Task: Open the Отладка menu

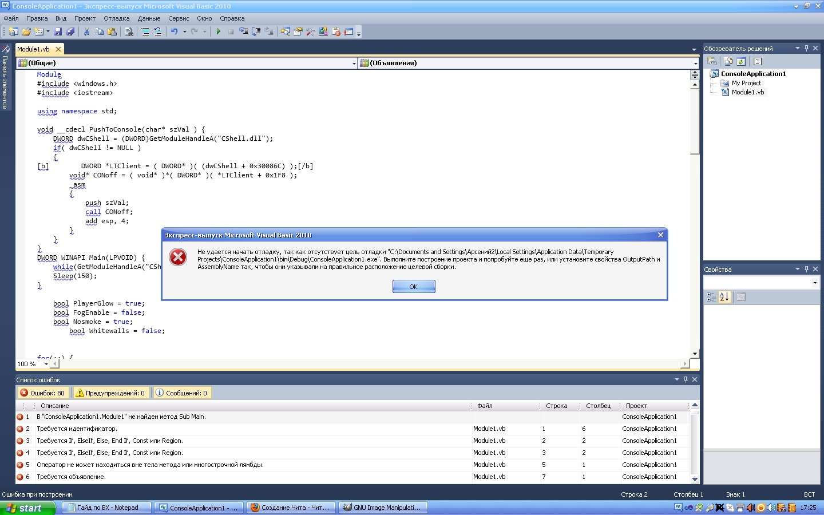Action: click(117, 18)
